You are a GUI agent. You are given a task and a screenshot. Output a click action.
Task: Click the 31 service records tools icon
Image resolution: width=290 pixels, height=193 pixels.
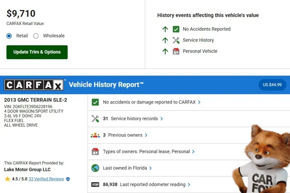tap(95, 118)
